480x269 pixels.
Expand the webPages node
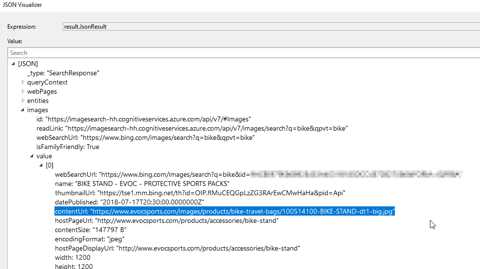[23, 91]
